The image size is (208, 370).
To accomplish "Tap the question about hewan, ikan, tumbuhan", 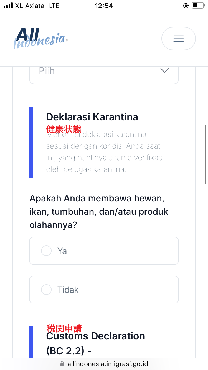I will click(99, 212).
